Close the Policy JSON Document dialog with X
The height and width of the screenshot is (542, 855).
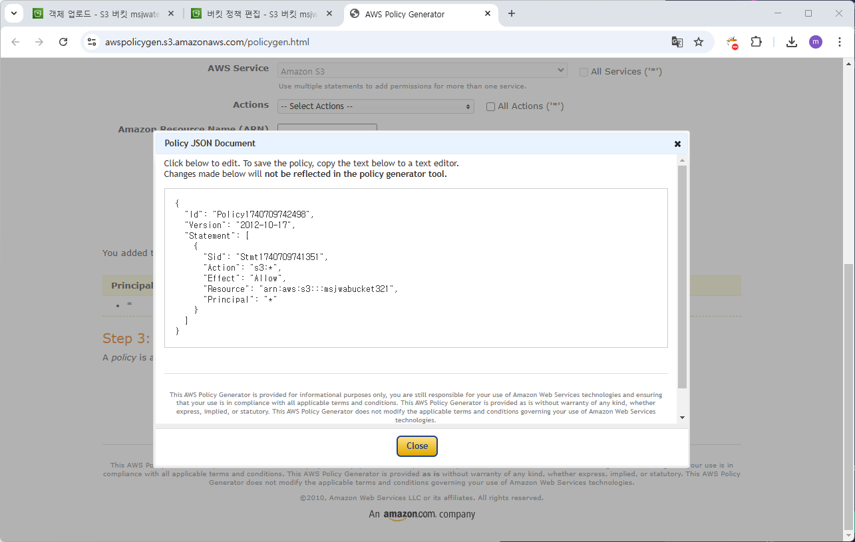[677, 144]
